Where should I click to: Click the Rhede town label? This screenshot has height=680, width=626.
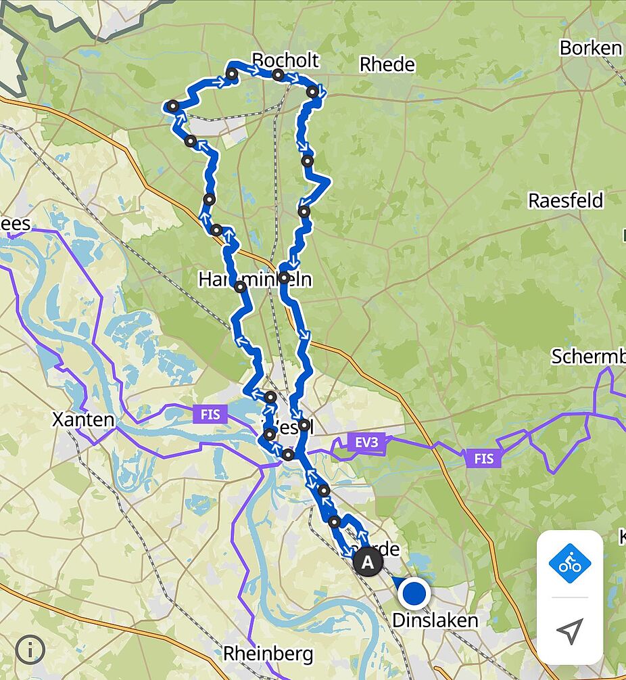pyautogui.click(x=387, y=65)
